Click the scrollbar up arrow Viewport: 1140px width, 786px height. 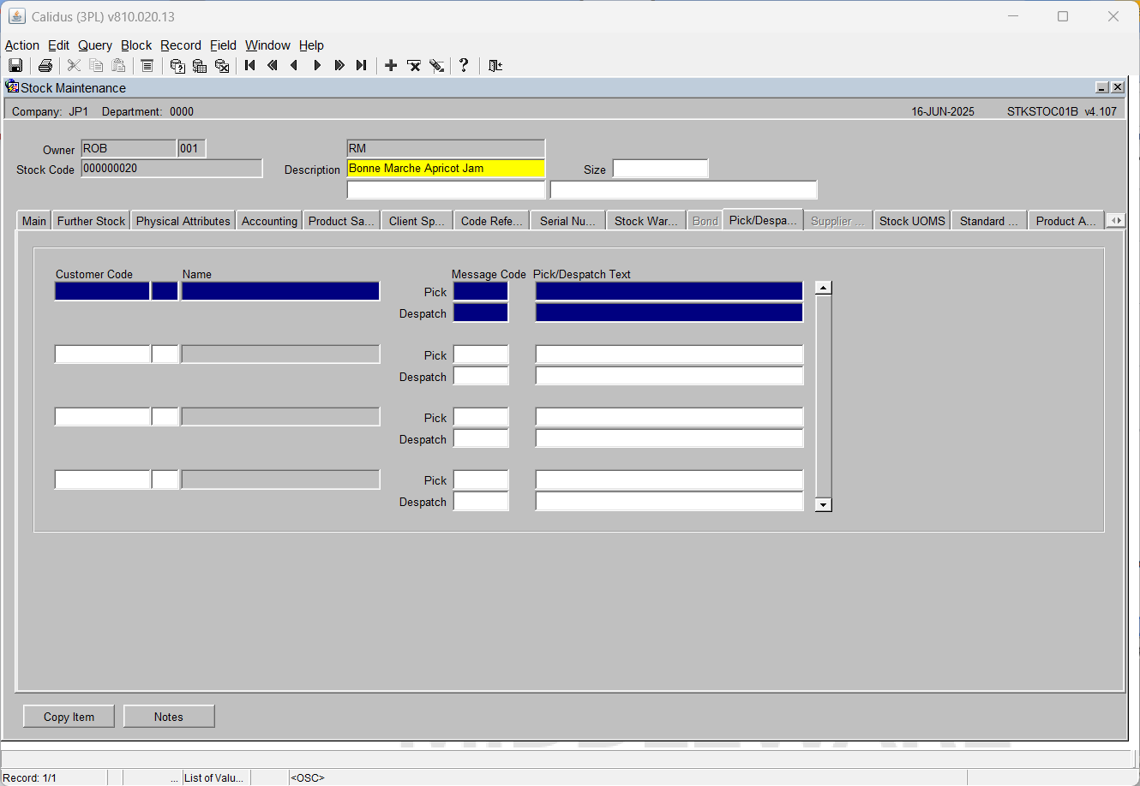(x=824, y=288)
